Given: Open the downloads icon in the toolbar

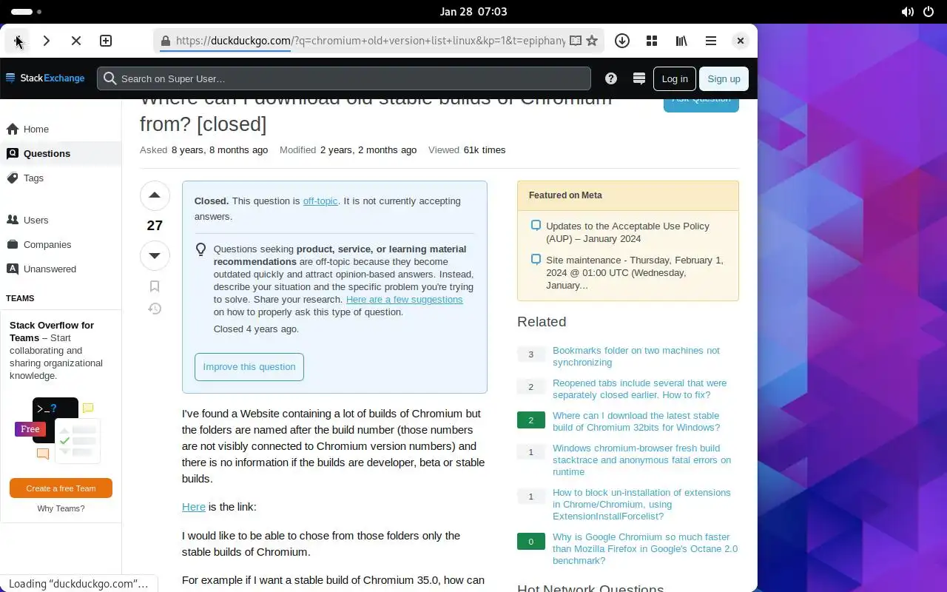Looking at the screenshot, I should point(622,41).
